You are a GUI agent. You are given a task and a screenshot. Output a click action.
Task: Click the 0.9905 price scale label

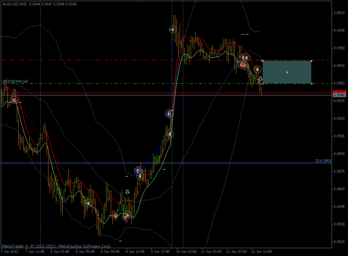click(339, 136)
